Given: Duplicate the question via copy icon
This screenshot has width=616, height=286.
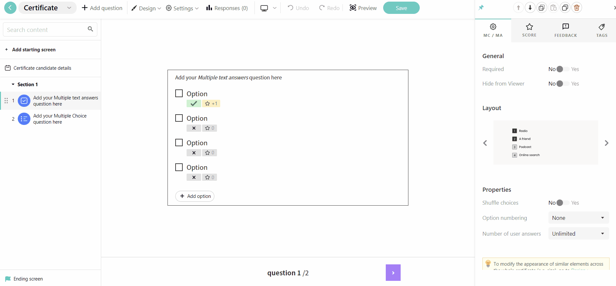Looking at the screenshot, I should tap(565, 7).
